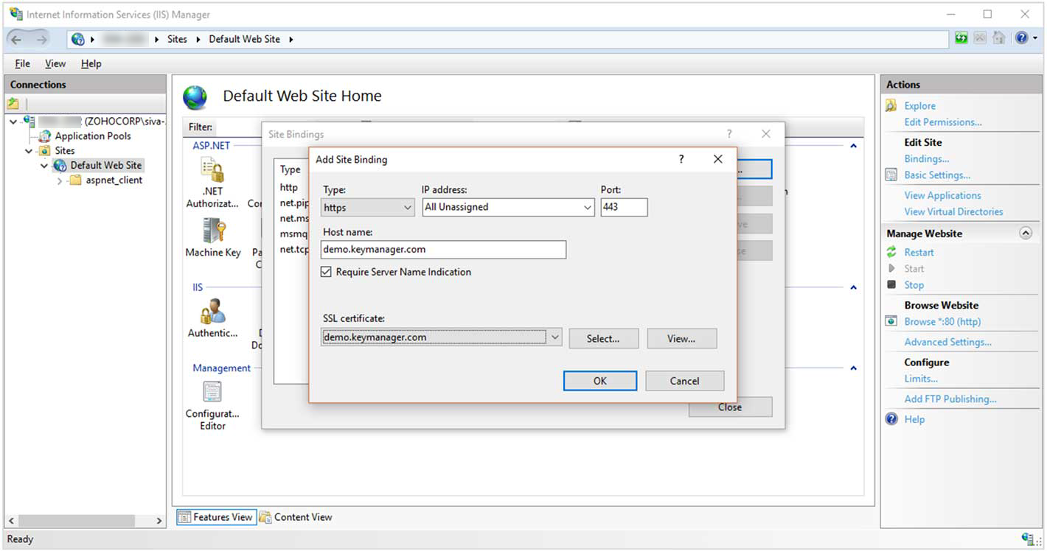The width and height of the screenshot is (1047, 551).
Task: Click the status bar icon at bottom right
Action: coord(1028,539)
